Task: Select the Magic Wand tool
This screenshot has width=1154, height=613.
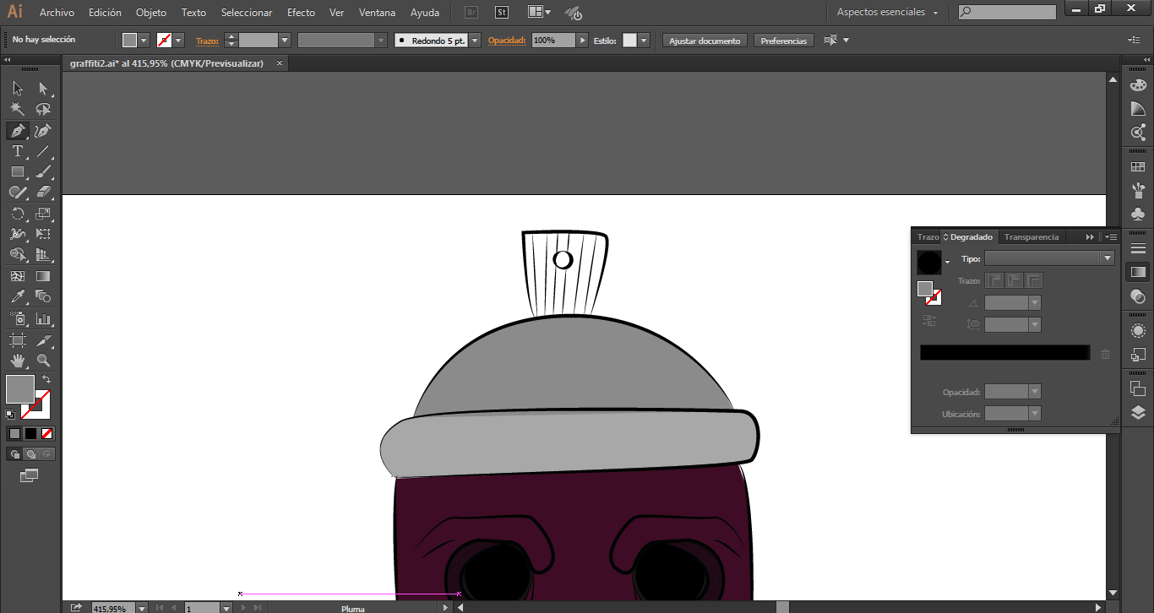Action: point(17,109)
